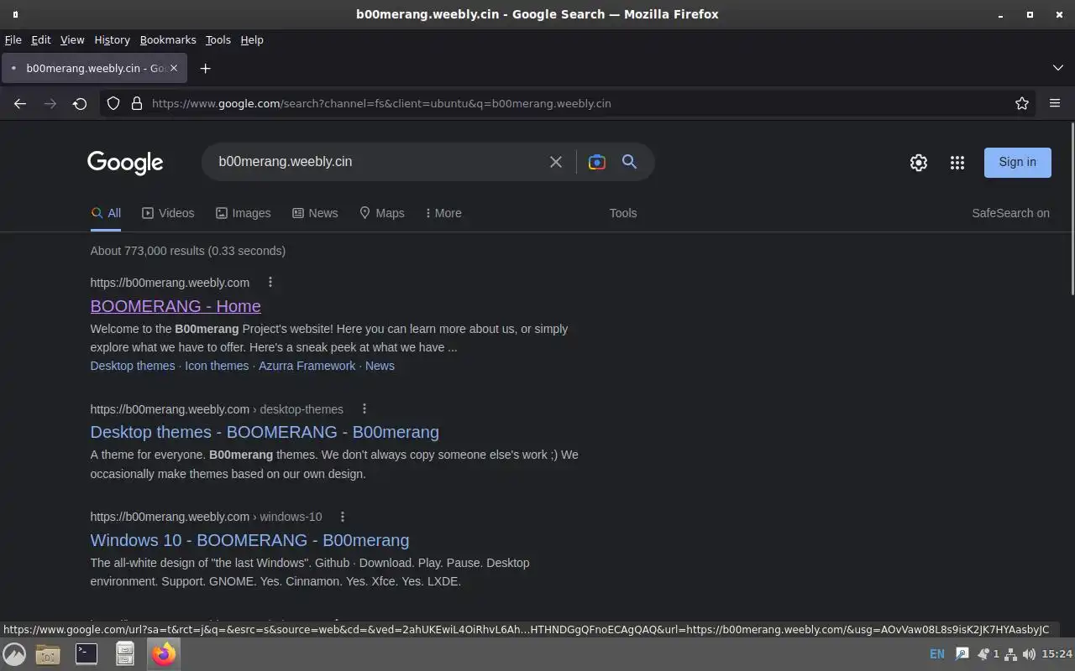
Task: Search by image with the camera icon
Action: coord(597,162)
